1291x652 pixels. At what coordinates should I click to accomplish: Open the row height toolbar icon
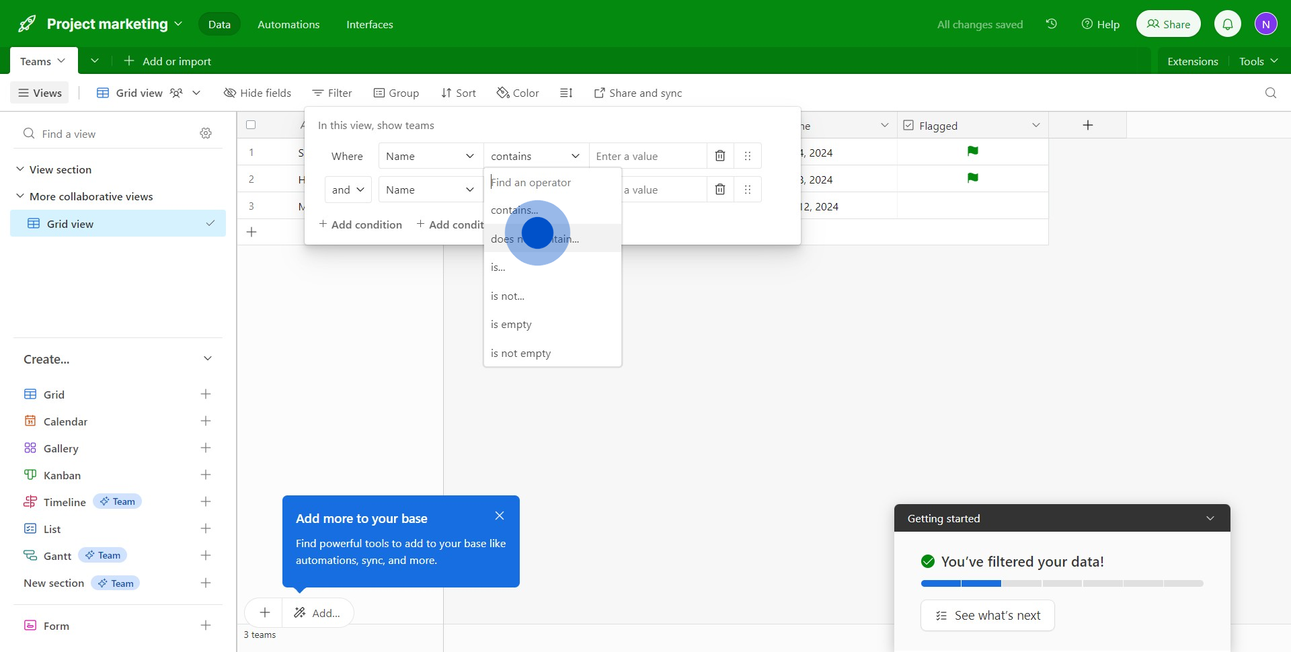pyautogui.click(x=566, y=93)
